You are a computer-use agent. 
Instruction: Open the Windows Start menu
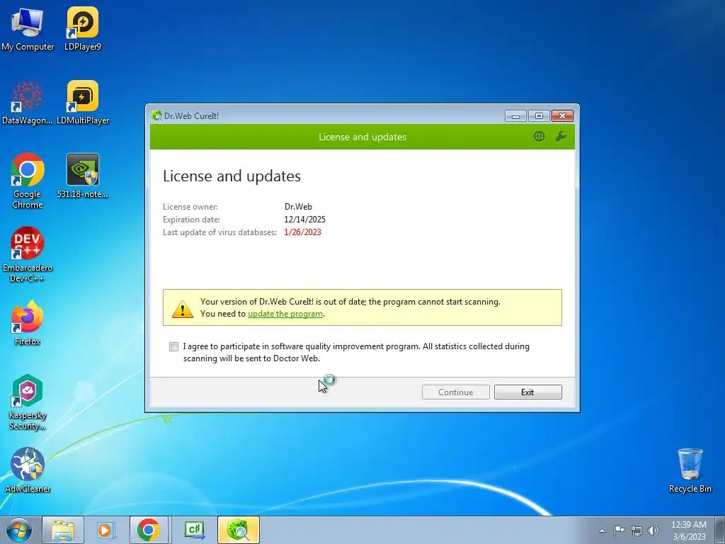coord(18,530)
